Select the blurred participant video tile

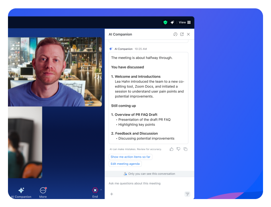coord(25,142)
